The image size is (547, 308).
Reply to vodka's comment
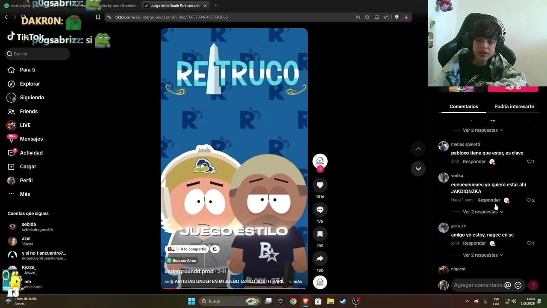[x=488, y=200]
